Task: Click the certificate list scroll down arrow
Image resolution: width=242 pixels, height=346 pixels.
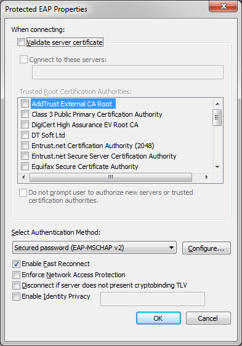Action: pos(217,167)
